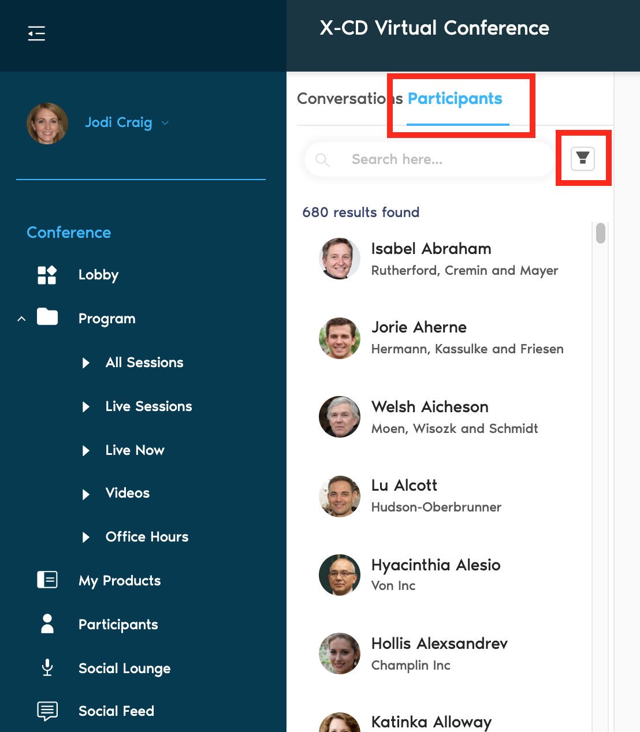Open Lu Alcott's profile photo
640x732 pixels.
coord(340,496)
